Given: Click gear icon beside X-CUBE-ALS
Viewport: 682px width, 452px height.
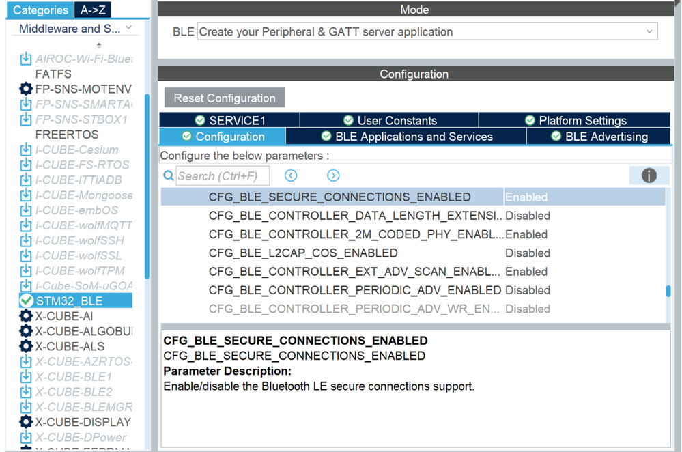Looking at the screenshot, I should [x=26, y=346].
